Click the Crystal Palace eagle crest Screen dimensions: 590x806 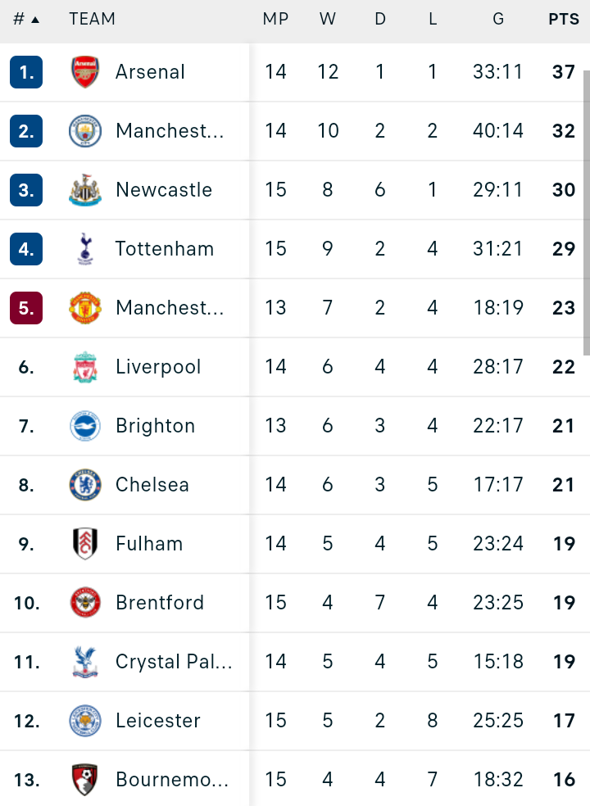[x=85, y=662]
